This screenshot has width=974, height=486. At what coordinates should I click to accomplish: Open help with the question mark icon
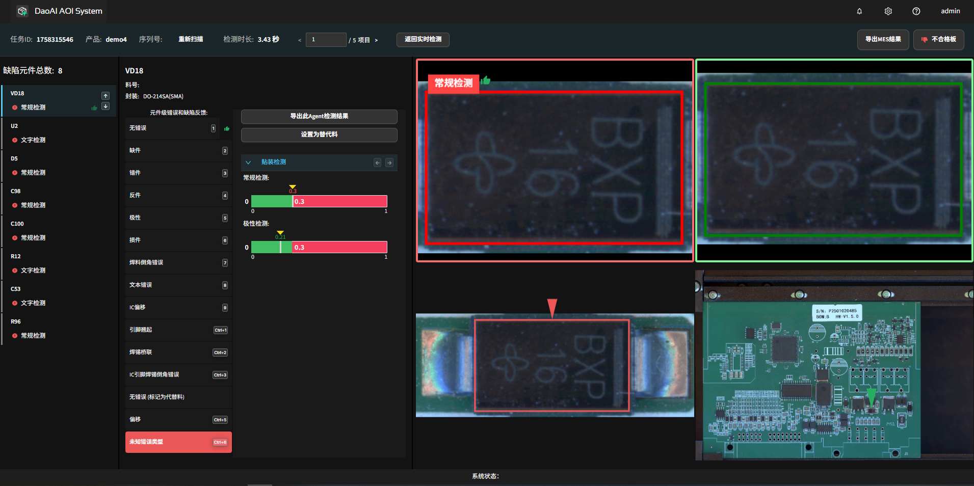(916, 11)
